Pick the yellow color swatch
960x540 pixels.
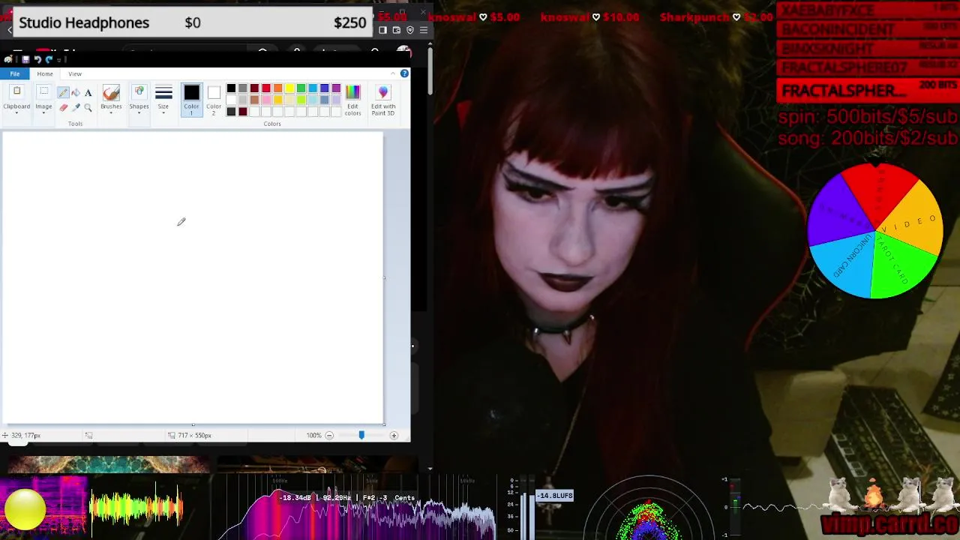289,88
